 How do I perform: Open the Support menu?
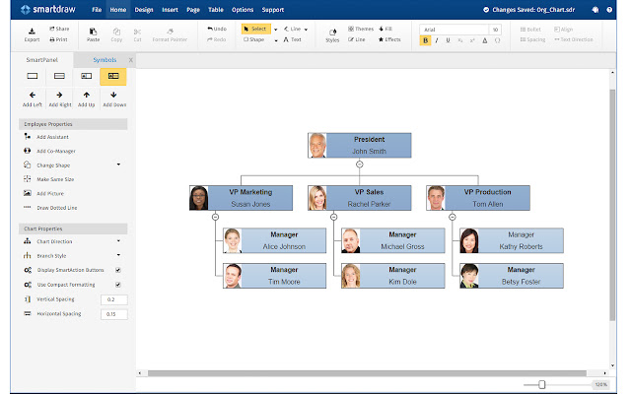(x=273, y=10)
